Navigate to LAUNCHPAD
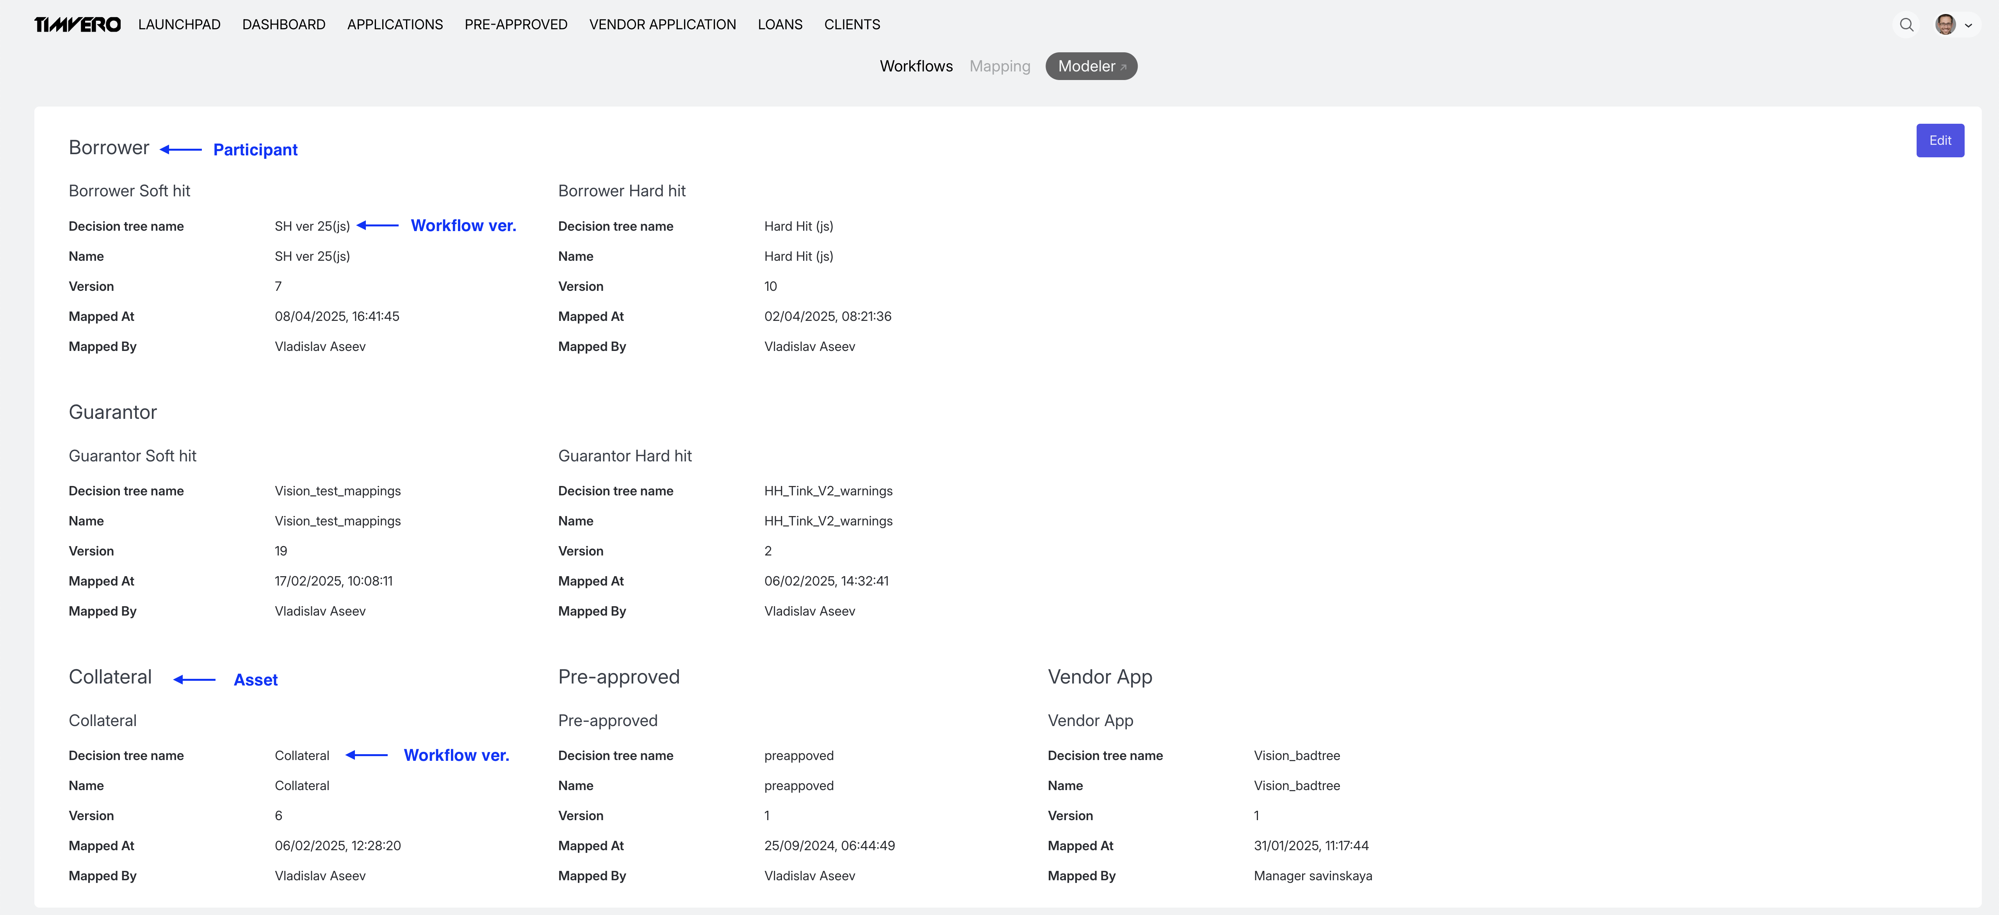 178,24
